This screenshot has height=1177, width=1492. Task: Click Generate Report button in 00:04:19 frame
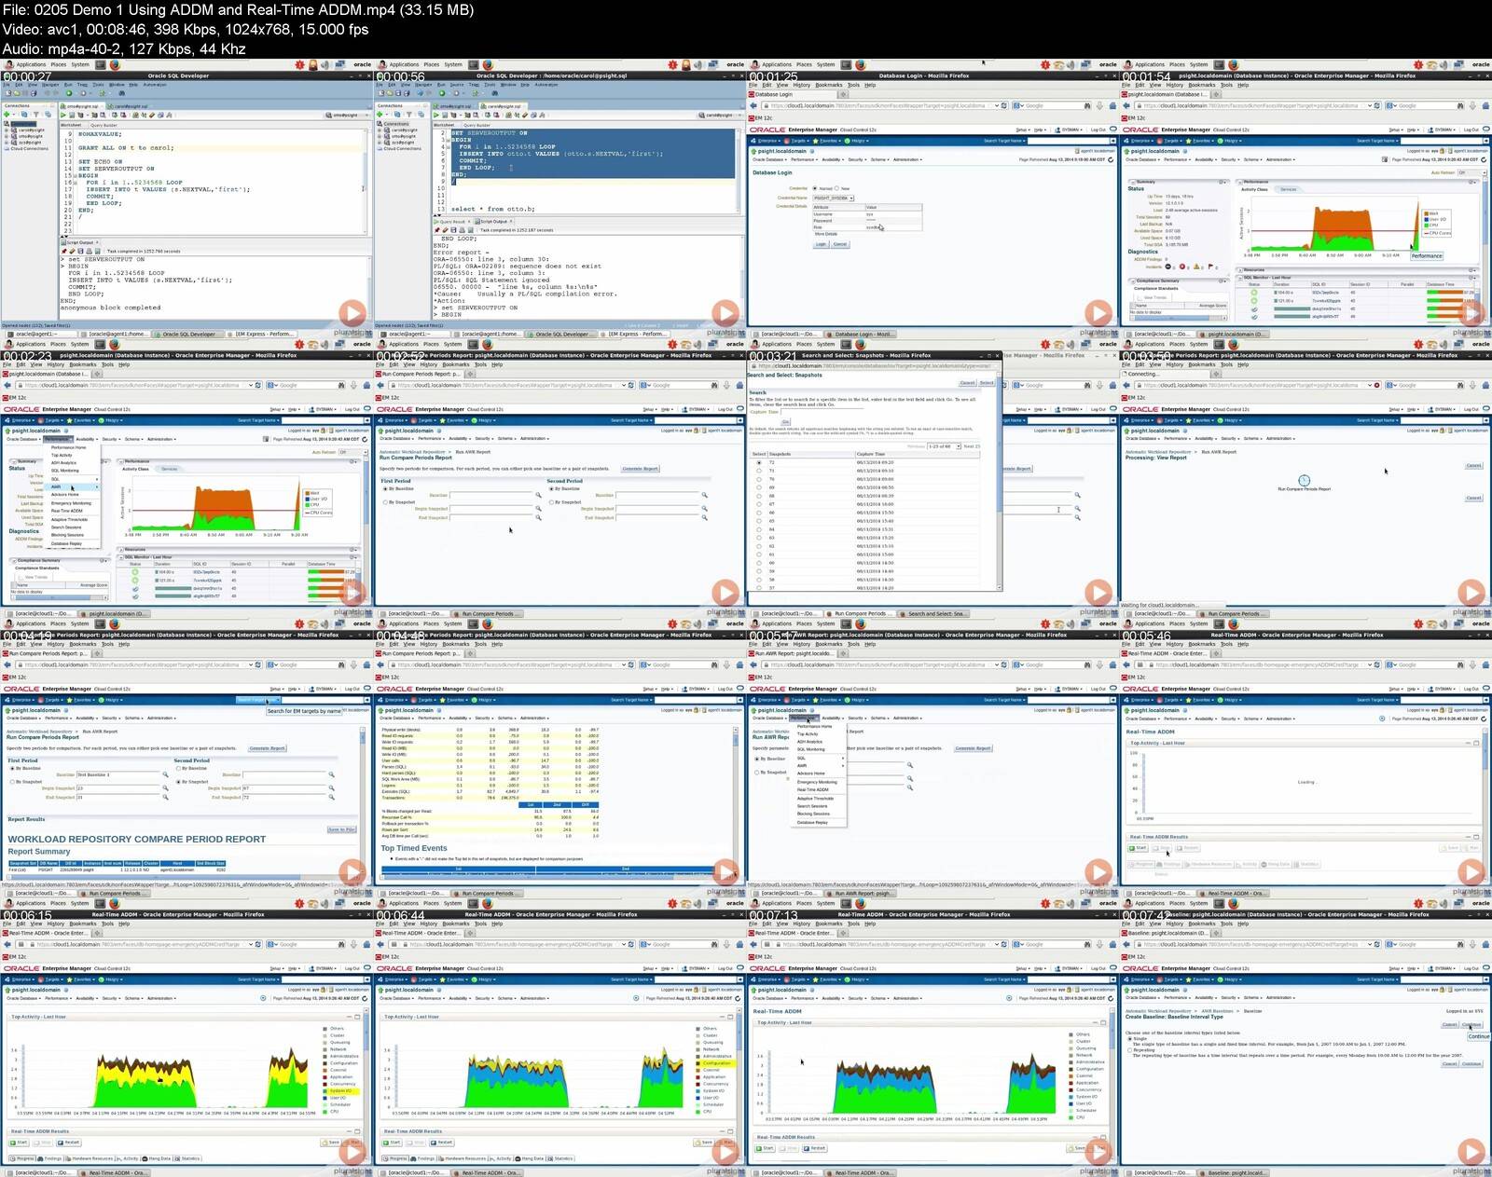tap(267, 748)
